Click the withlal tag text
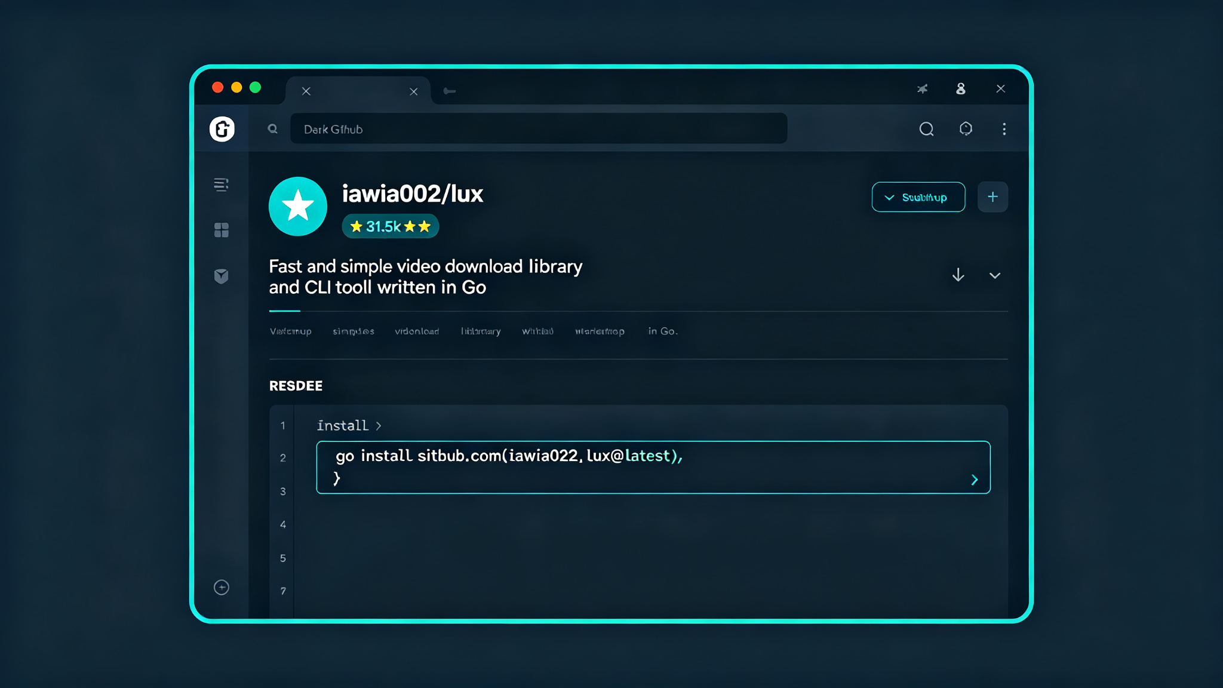The image size is (1223, 688). pyautogui.click(x=537, y=331)
